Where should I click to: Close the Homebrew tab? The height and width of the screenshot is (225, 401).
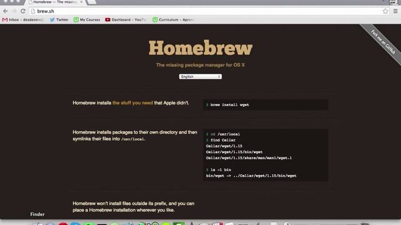[81, 2]
